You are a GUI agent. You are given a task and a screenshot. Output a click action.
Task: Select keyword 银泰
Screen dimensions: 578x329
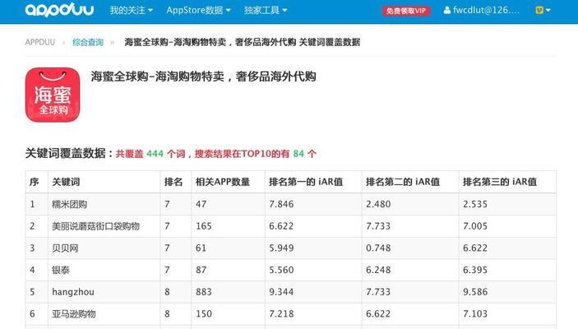coord(61,270)
